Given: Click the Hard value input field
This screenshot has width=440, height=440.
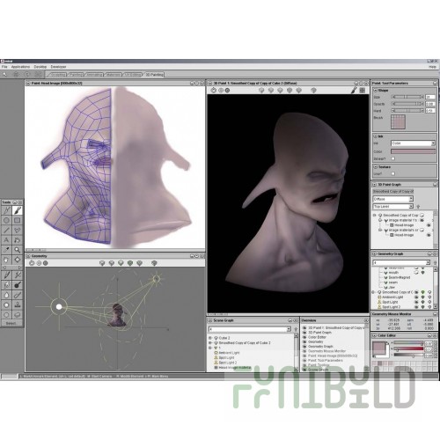Looking at the screenshot, I should click(430, 111).
